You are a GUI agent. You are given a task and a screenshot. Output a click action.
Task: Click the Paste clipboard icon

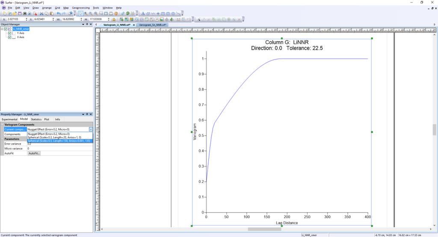pos(52,13)
